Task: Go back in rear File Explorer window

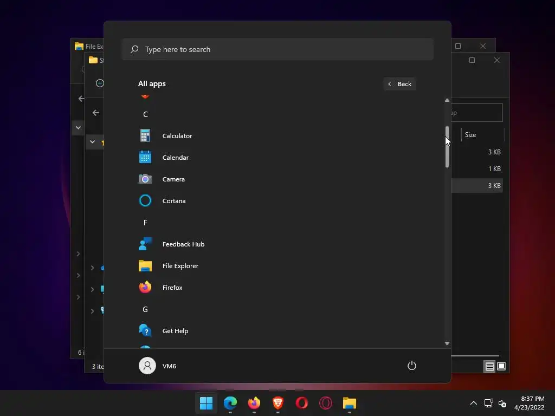Action: tap(81, 99)
